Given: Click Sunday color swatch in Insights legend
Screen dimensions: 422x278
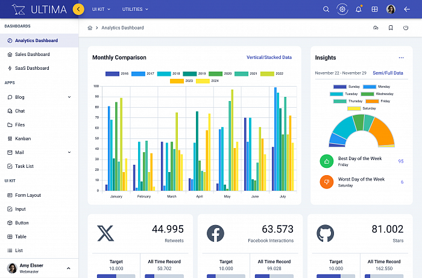Looking at the screenshot, I should pyautogui.click(x=339, y=87).
